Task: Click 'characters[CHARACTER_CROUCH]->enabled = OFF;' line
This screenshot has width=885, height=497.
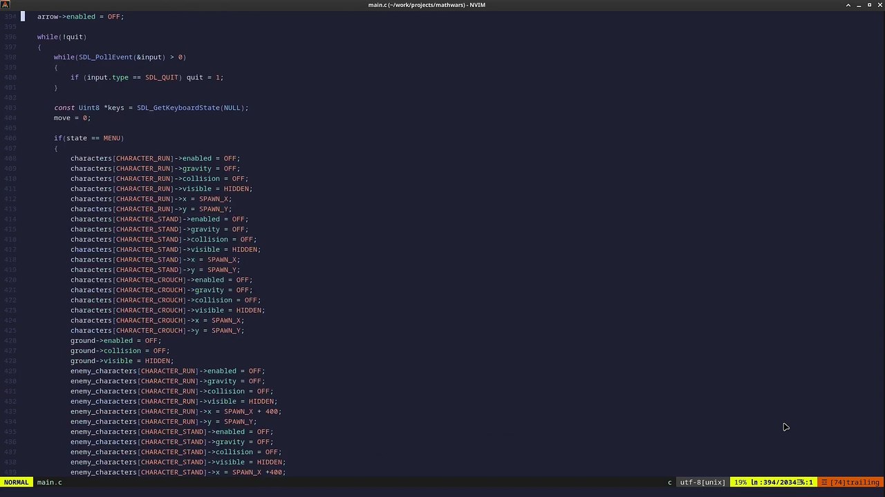Action: tap(161, 280)
